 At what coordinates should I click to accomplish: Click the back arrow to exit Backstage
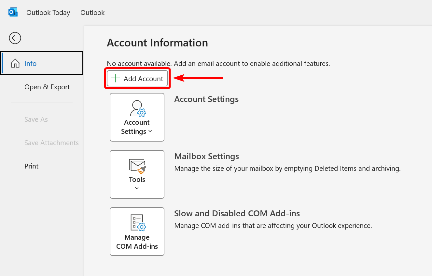(15, 38)
